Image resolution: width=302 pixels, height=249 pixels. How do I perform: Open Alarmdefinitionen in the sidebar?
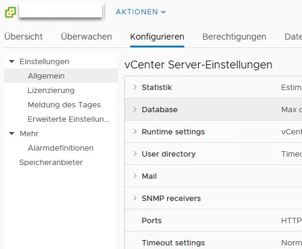click(x=61, y=148)
